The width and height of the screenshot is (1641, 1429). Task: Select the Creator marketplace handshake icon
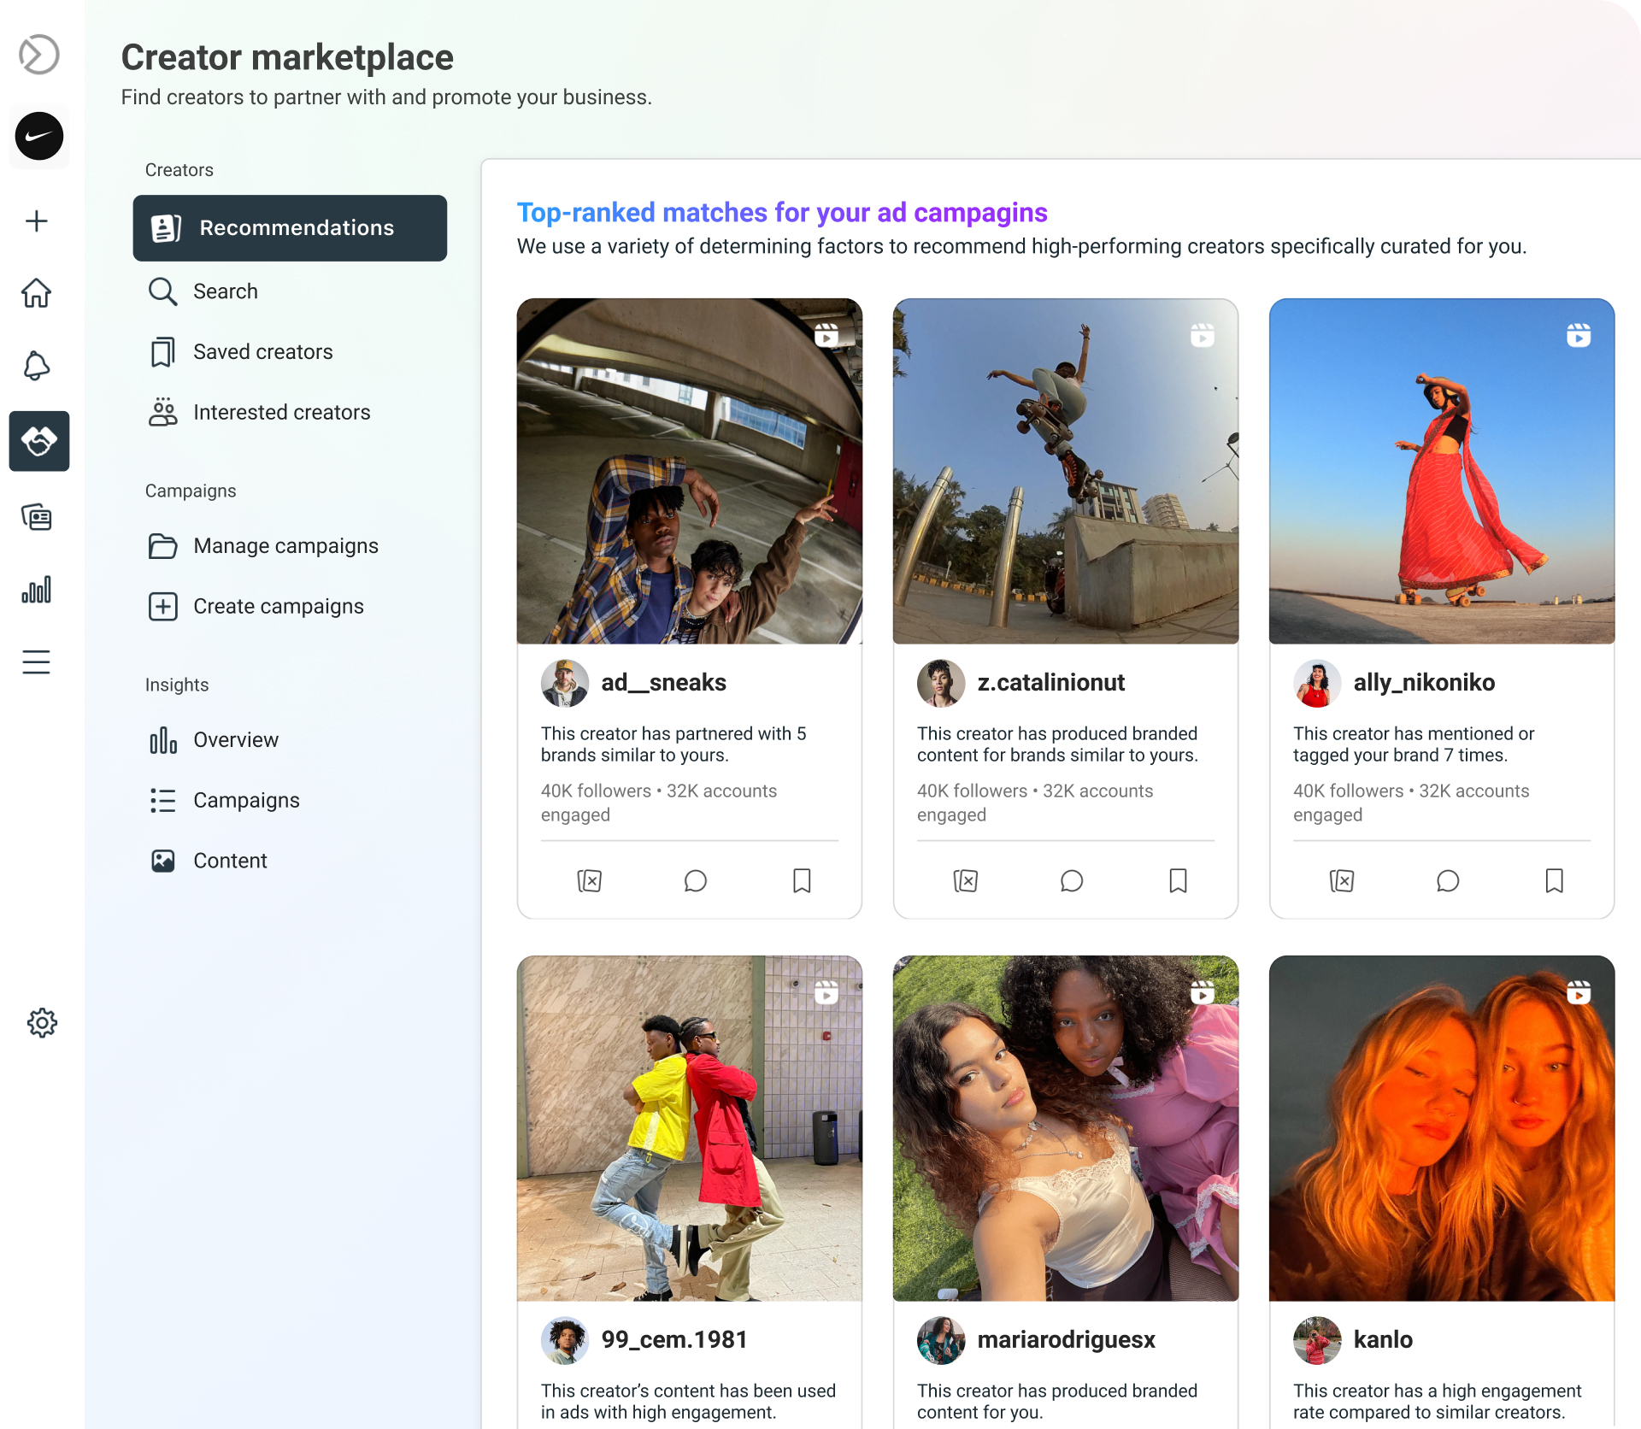(38, 441)
